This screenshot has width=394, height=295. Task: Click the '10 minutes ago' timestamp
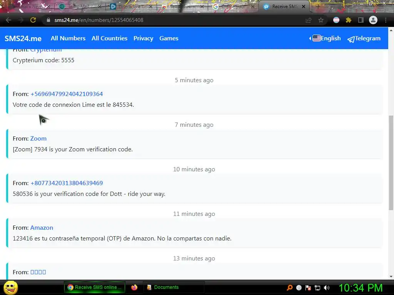coord(194,169)
